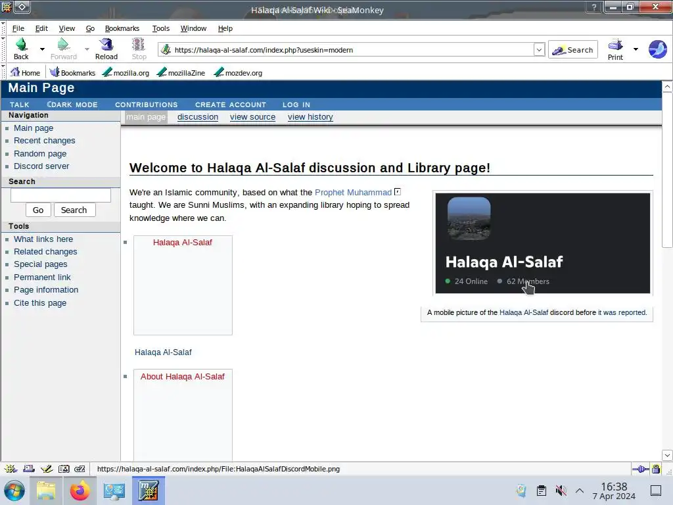Toggle Dark Mode in the wiki header
This screenshot has width=673, height=505.
point(72,105)
